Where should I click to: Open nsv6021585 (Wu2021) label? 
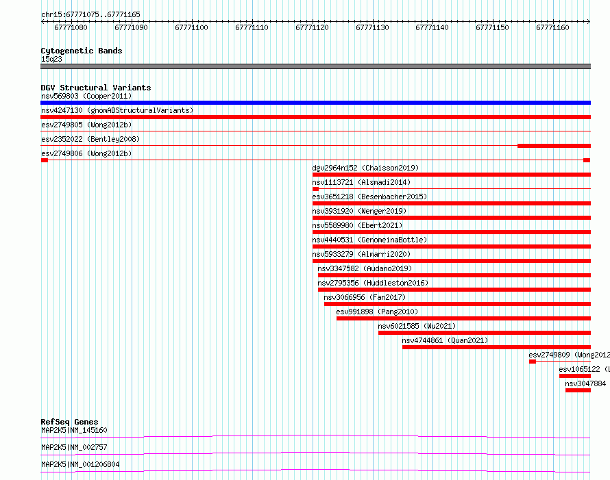417,326
